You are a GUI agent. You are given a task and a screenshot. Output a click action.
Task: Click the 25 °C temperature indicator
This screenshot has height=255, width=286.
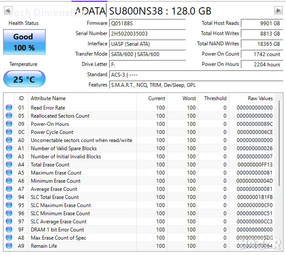(x=24, y=79)
